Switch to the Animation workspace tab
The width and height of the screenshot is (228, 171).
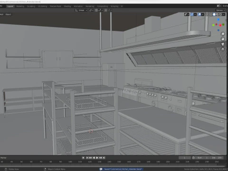78,6
